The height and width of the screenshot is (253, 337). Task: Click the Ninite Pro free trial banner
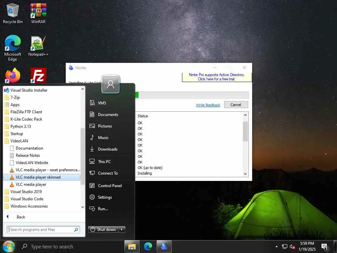point(217,77)
